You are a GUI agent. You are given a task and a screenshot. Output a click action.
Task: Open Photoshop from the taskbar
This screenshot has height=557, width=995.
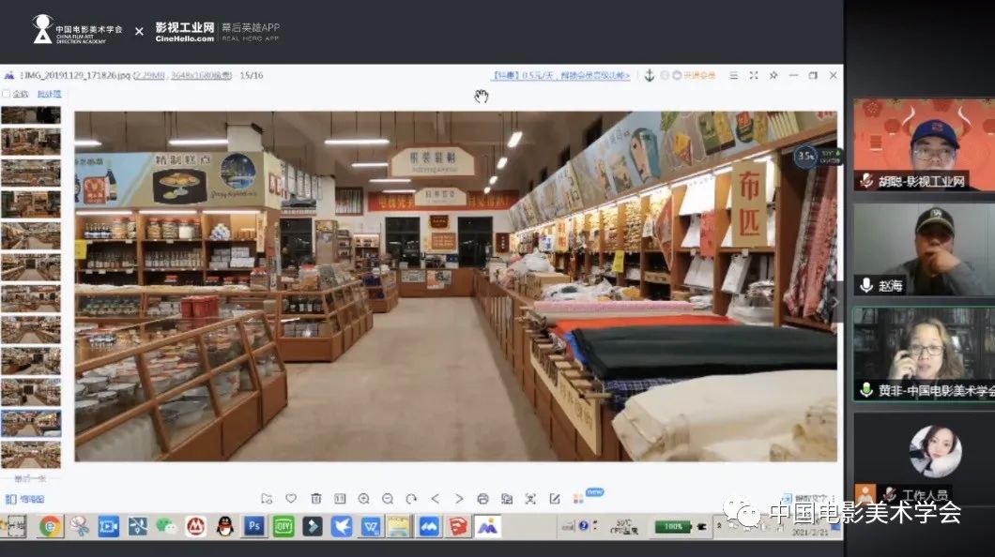pos(253,526)
